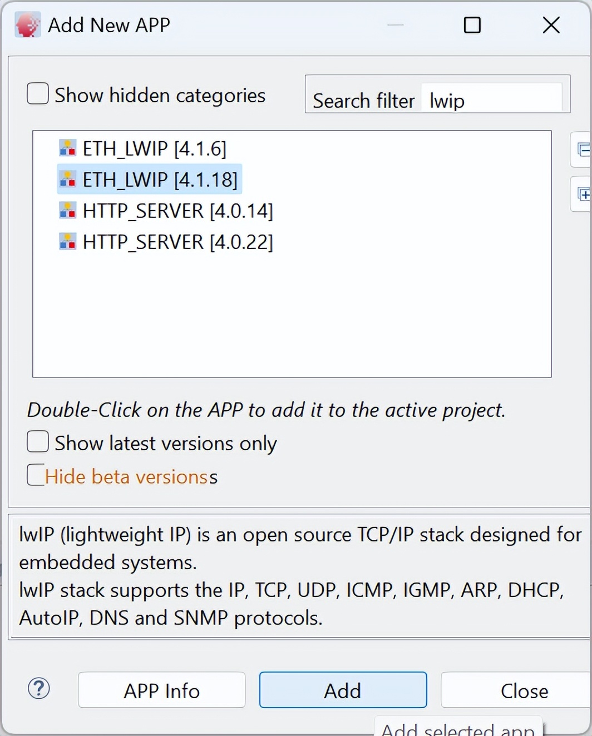Enable Show hidden categories checkbox
Viewport: 592px width, 736px height.
click(x=38, y=93)
